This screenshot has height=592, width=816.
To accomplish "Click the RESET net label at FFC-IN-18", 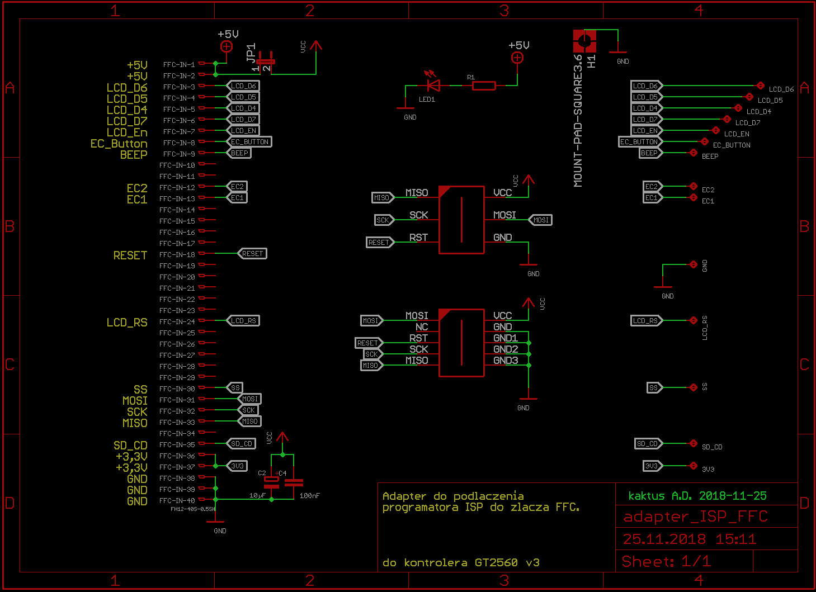I will point(253,254).
